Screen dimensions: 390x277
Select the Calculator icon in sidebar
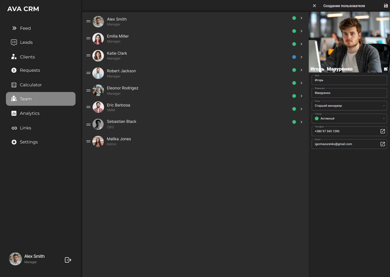(x=14, y=85)
